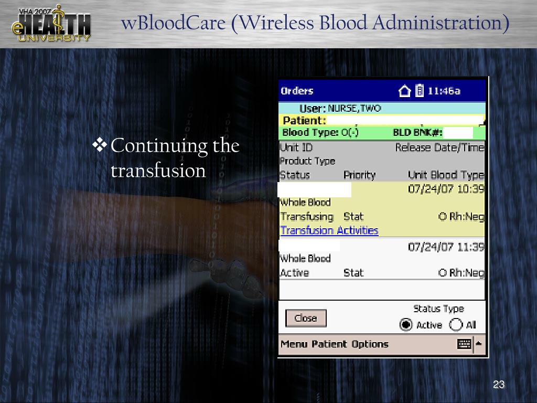This screenshot has width=537, height=403.
Task: Tap the Home icon in the Orders title bar
Action: [404, 91]
